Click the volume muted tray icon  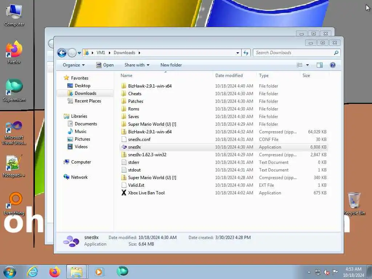point(327,272)
